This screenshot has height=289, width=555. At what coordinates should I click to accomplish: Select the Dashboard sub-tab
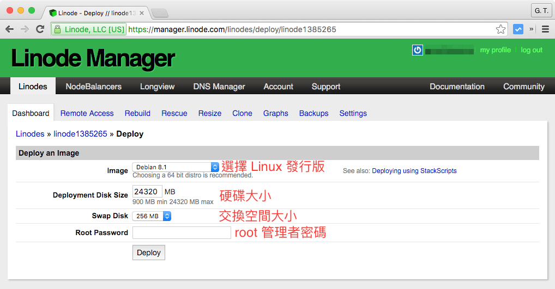point(31,113)
